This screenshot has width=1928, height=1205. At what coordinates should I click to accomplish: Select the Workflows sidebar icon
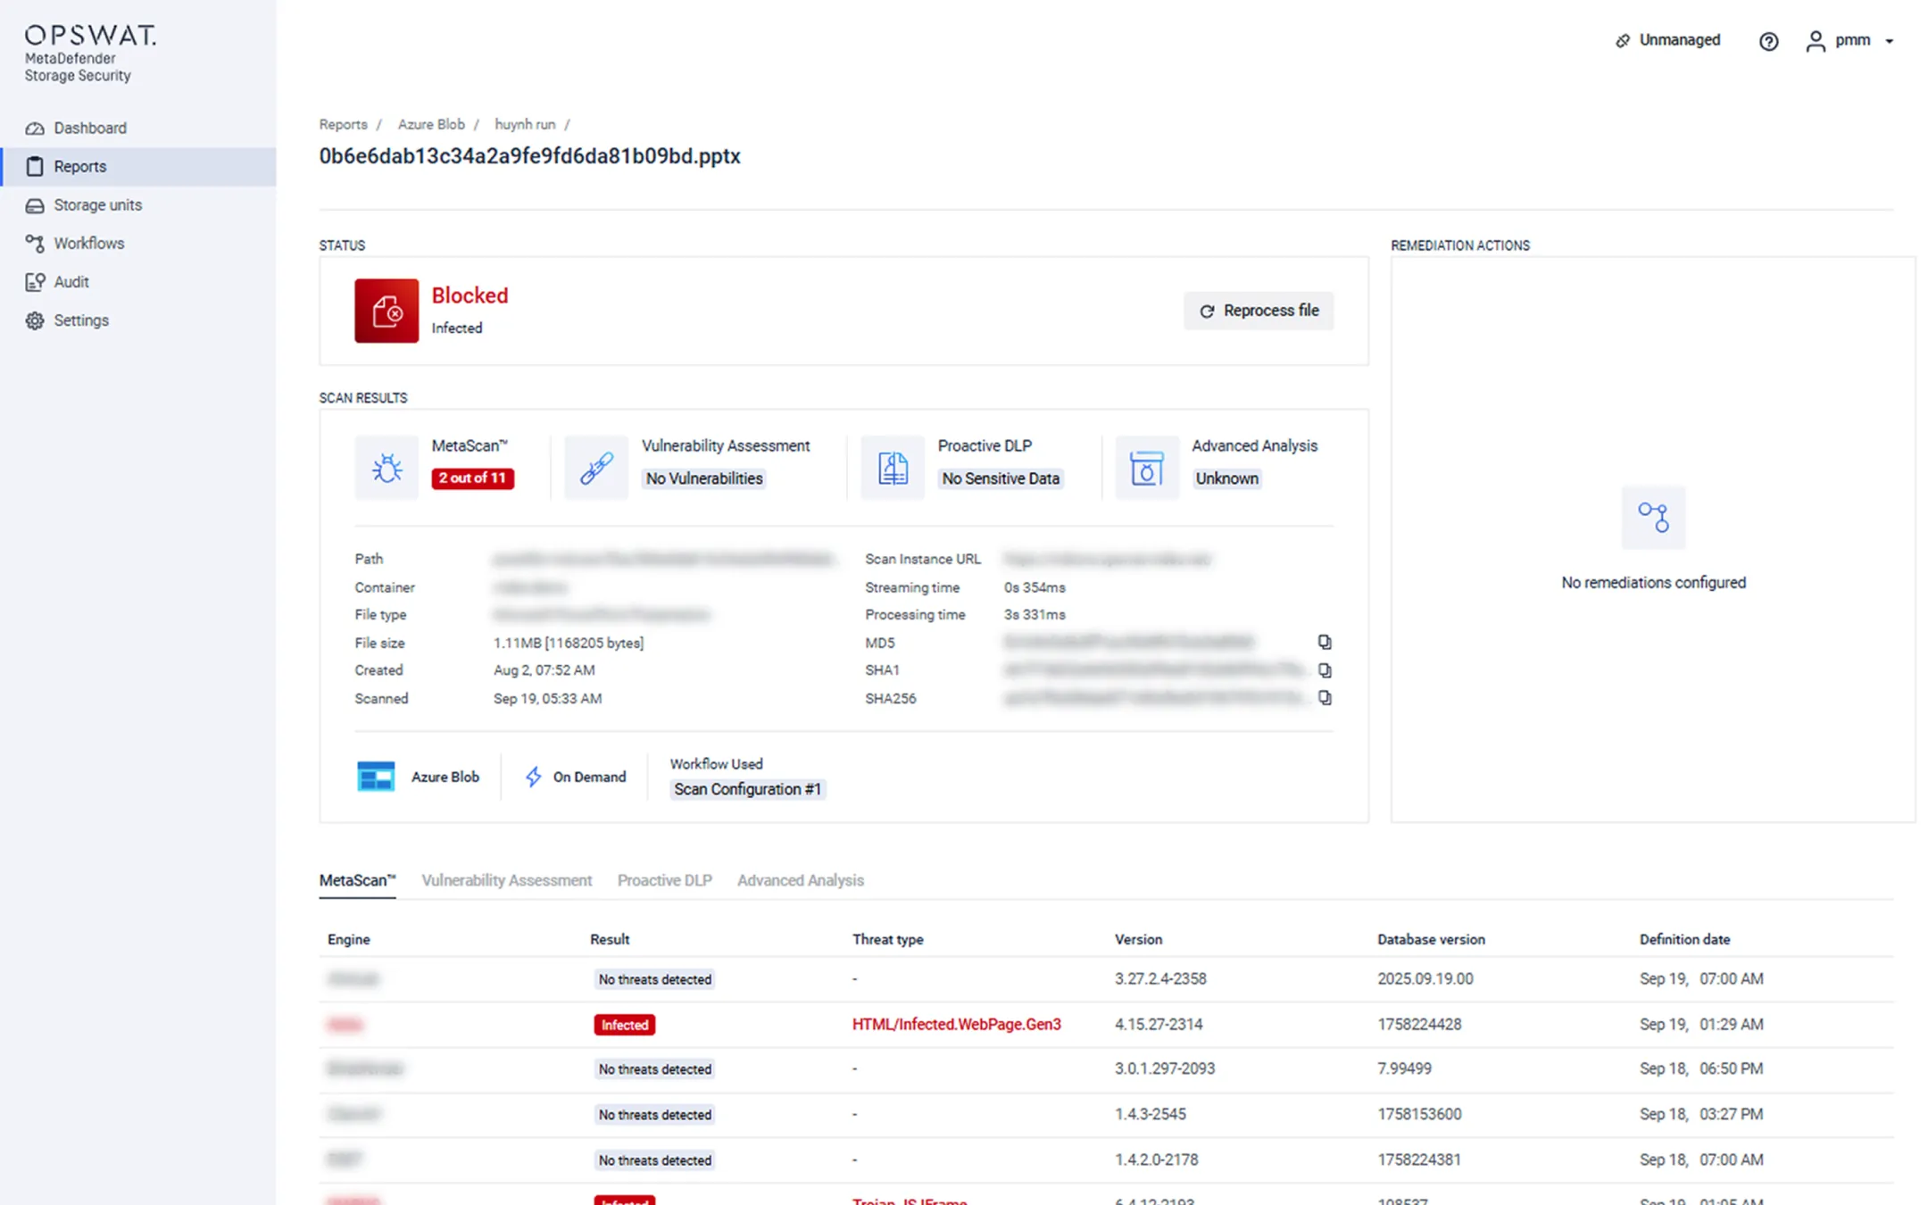coord(36,243)
